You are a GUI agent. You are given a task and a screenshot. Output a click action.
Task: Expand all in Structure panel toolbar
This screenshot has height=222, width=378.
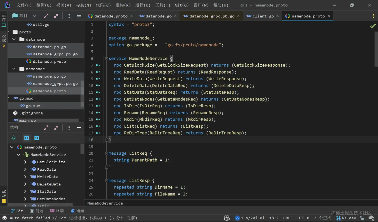pos(46,128)
